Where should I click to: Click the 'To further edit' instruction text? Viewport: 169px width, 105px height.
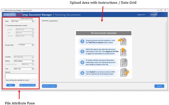101,62
